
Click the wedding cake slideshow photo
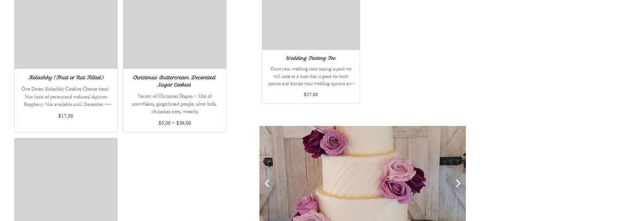pos(363,173)
